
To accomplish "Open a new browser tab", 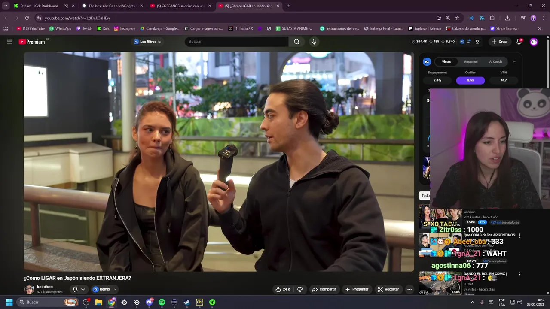I will click(288, 6).
